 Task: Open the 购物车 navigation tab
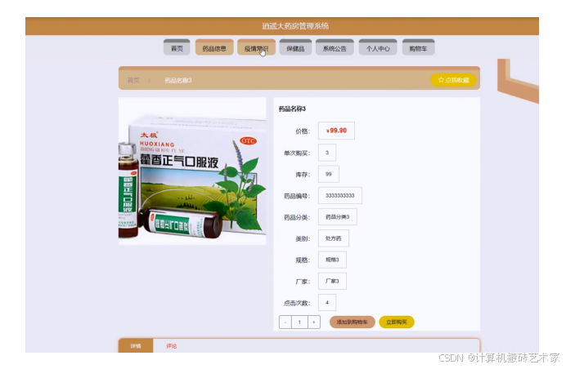coord(418,47)
